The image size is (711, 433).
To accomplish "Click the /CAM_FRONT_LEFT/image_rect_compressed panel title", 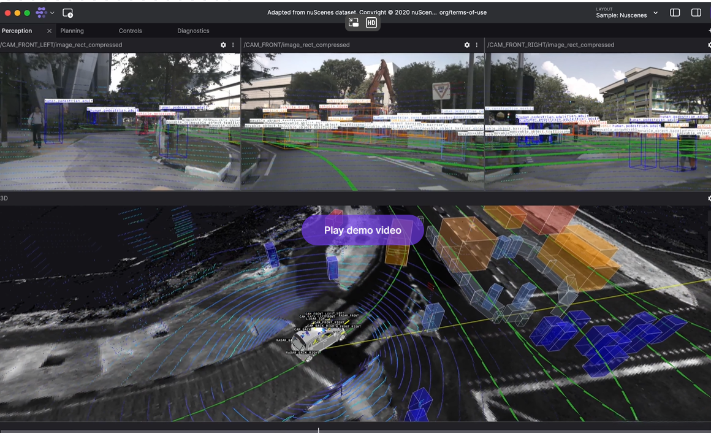I will (x=61, y=45).
